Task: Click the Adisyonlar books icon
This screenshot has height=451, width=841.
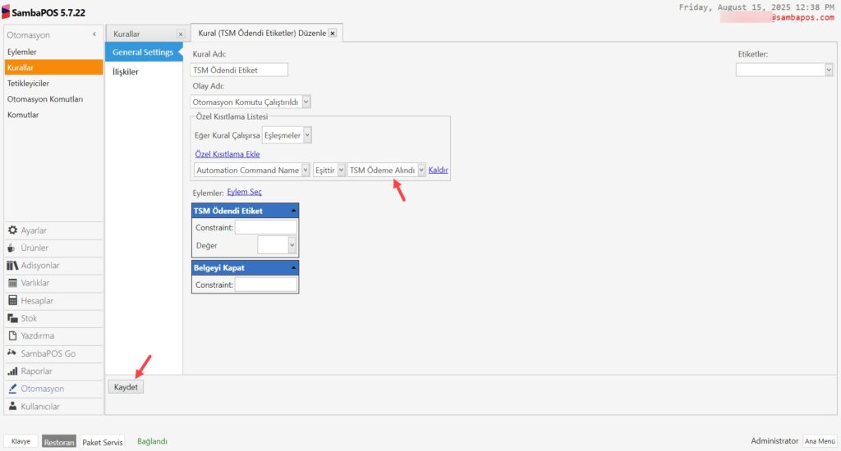Action: (12, 266)
